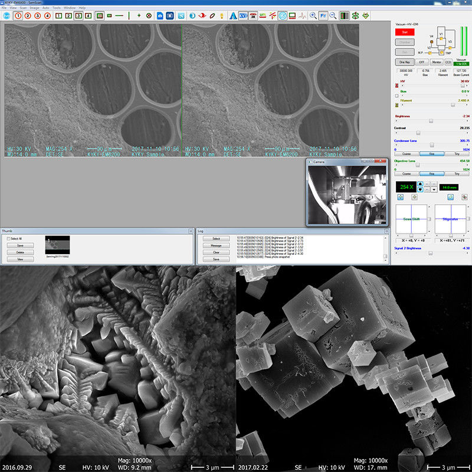Open the tools wrench settings icon
Viewport: 472px width, 472px height.
tap(181, 16)
